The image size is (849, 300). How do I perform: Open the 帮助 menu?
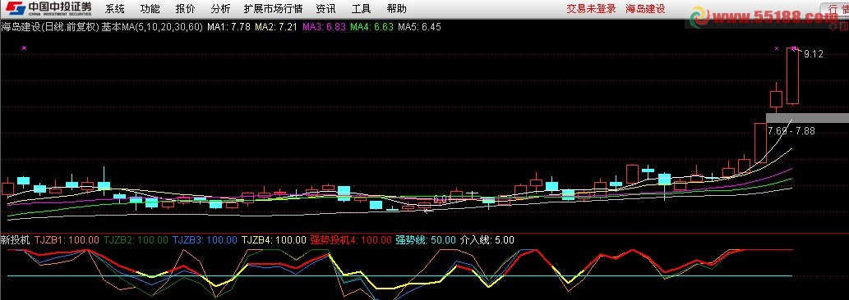pos(397,9)
